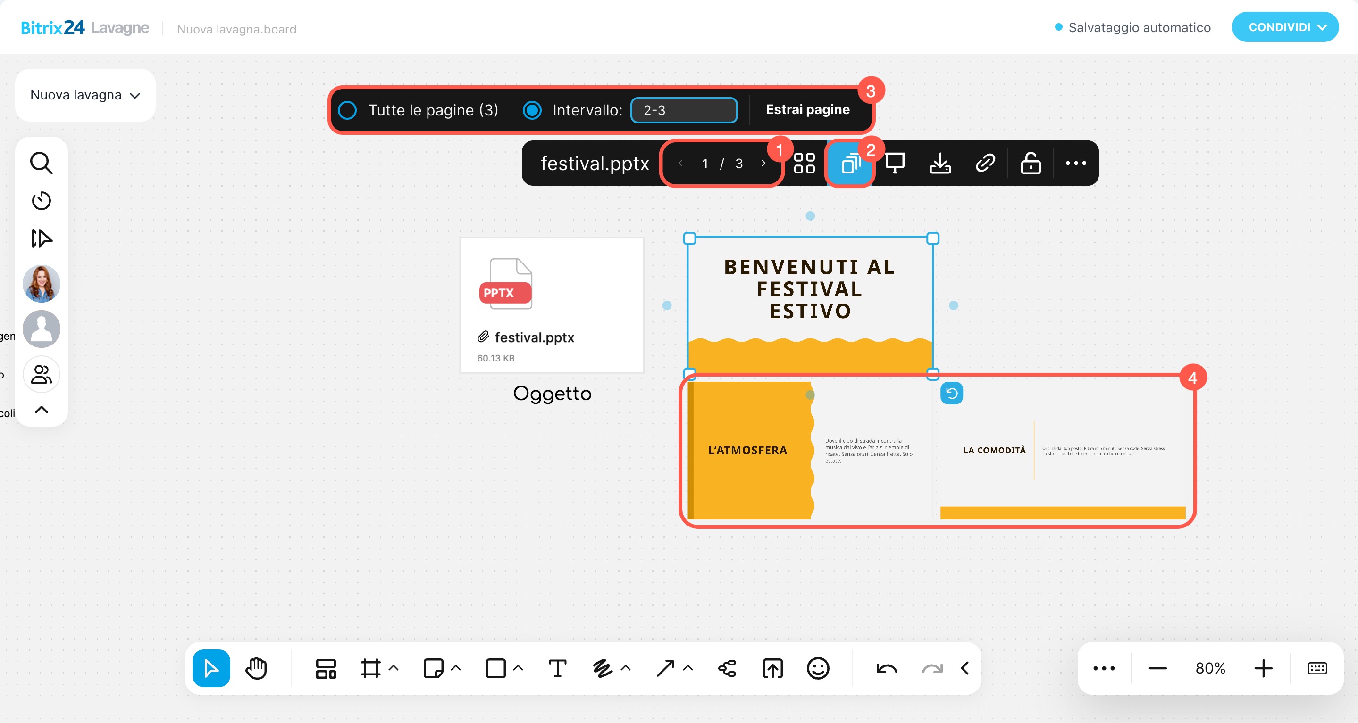Collapse the left sidebar chevron
Screen dimensions: 1358x723
click(41, 410)
